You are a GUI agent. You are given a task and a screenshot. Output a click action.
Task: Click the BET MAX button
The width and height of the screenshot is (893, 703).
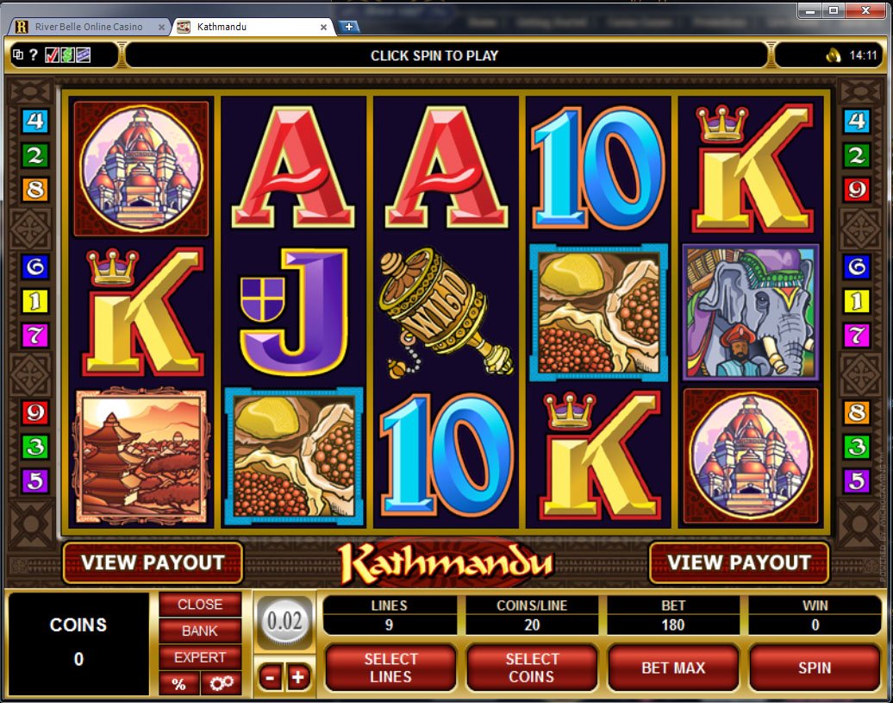point(673,668)
